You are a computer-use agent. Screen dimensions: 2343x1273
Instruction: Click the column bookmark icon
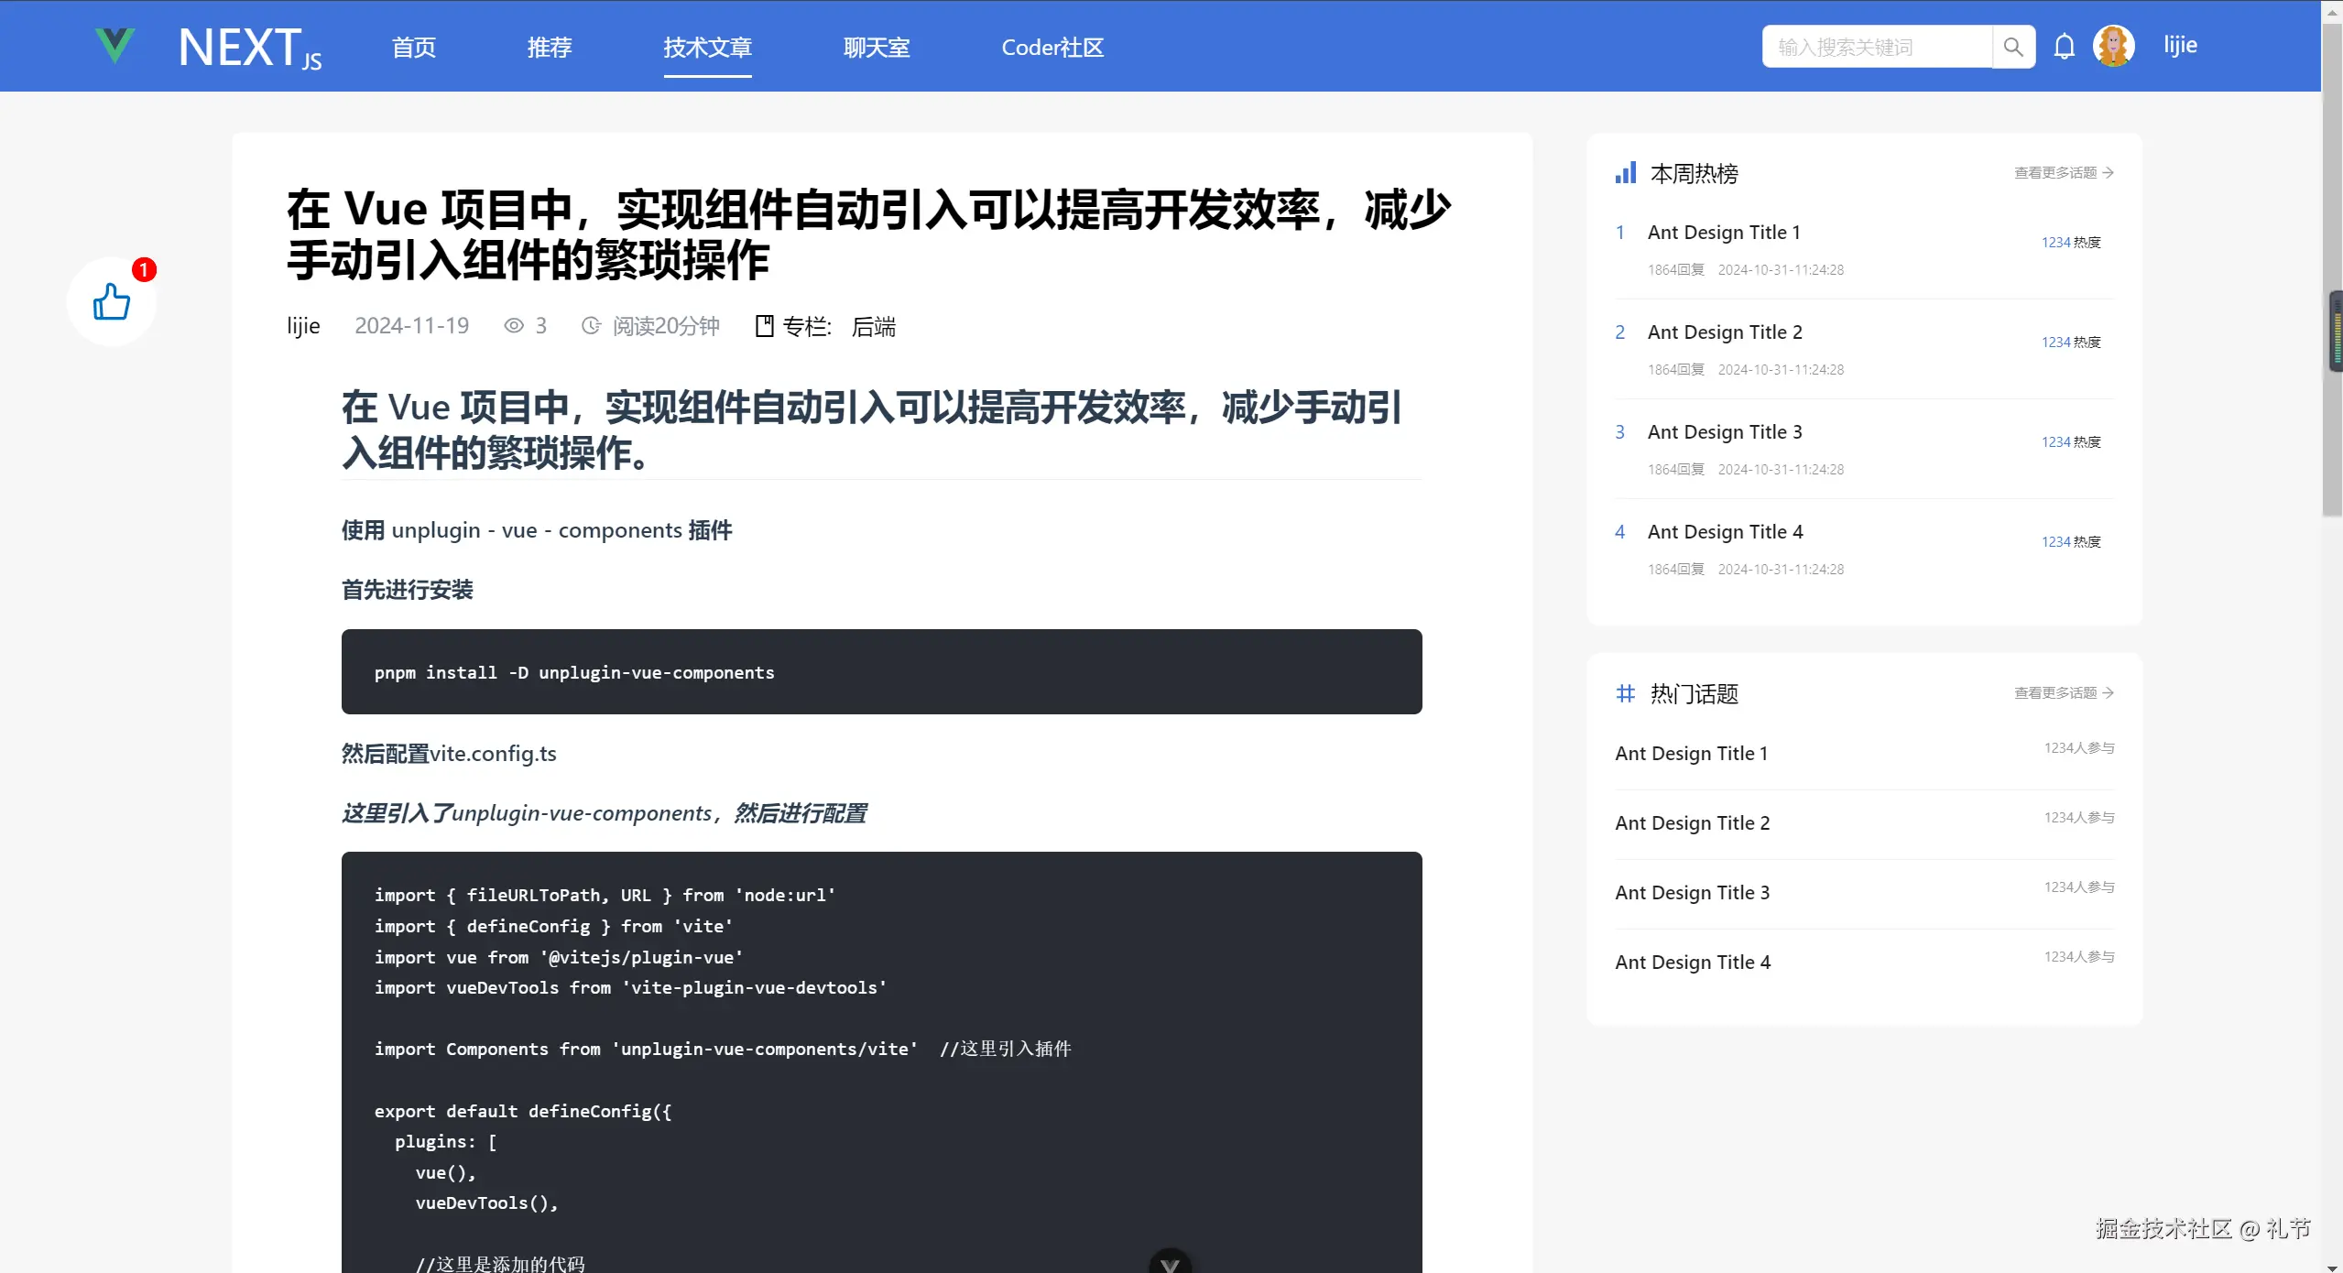pos(764,326)
